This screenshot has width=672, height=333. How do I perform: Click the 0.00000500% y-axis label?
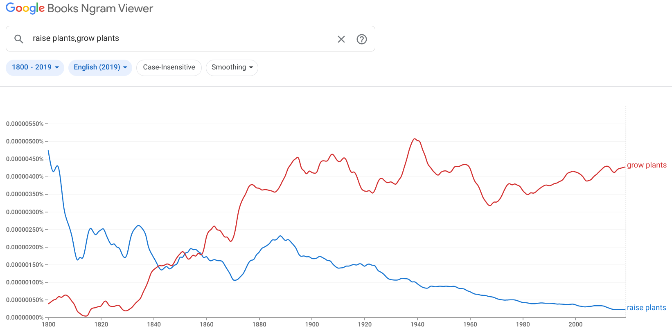coord(25,141)
